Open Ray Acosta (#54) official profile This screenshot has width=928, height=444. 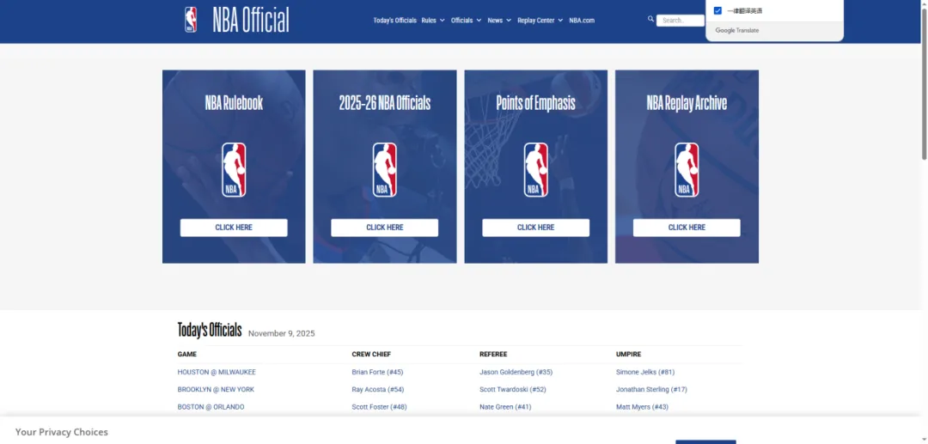tap(377, 390)
